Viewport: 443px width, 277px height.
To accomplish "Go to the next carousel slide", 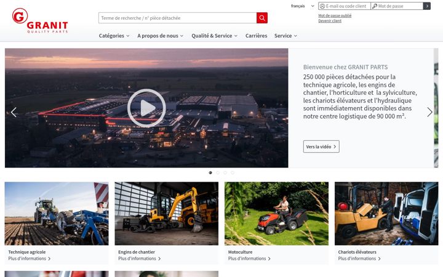I will 429,112.
